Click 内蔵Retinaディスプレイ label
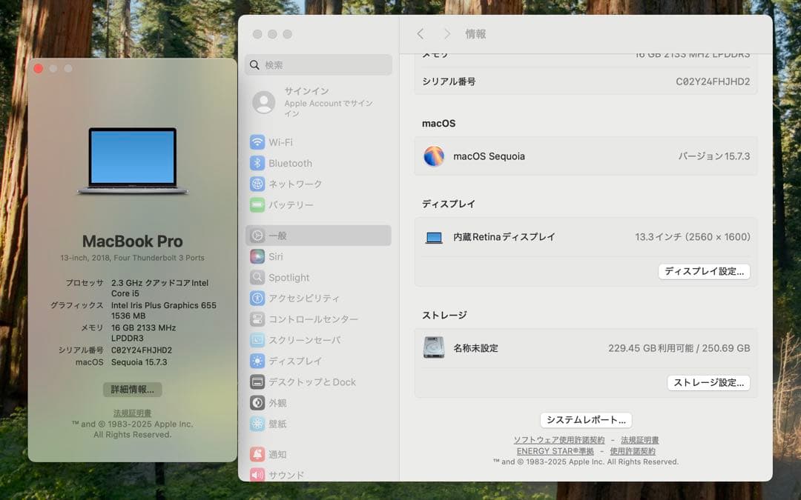This screenshot has width=801, height=500. (x=504, y=237)
